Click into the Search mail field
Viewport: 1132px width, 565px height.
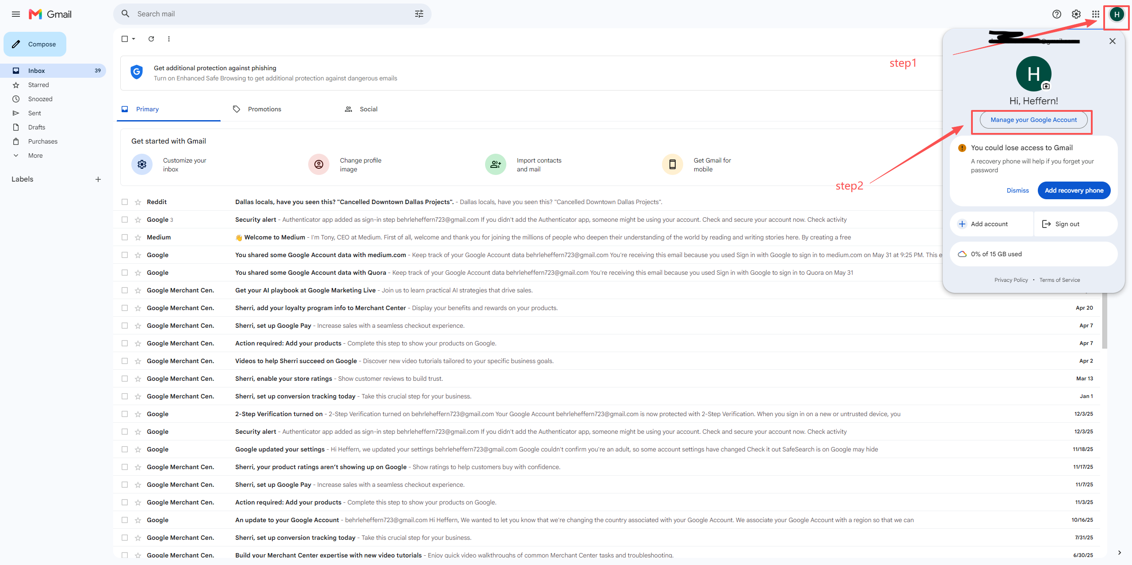pyautogui.click(x=272, y=14)
